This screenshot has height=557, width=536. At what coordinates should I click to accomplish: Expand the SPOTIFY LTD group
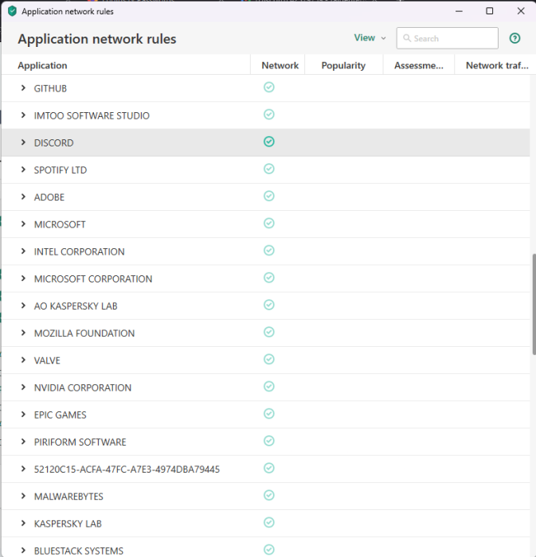(x=23, y=169)
